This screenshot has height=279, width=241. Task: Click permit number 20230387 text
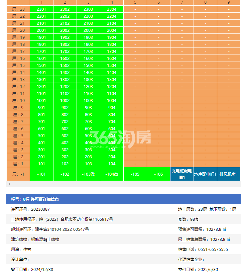(40, 209)
